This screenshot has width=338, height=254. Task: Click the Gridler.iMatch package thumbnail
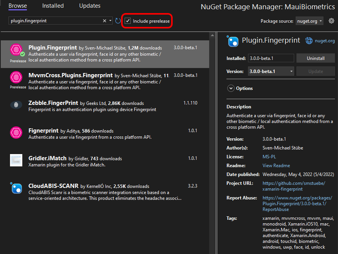click(16, 160)
